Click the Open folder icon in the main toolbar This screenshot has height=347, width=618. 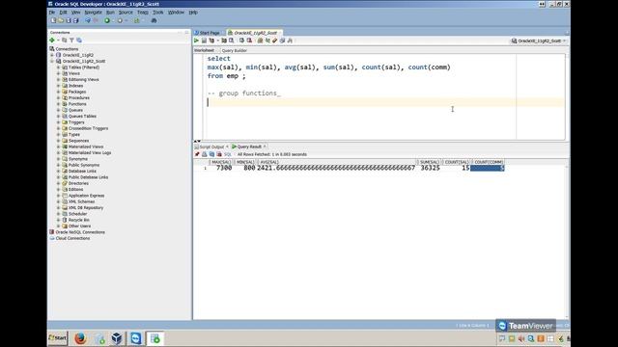tap(61, 20)
